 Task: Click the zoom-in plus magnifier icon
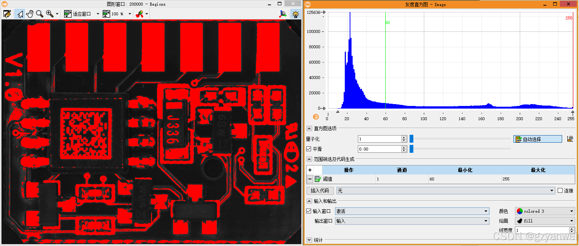[x=49, y=14]
